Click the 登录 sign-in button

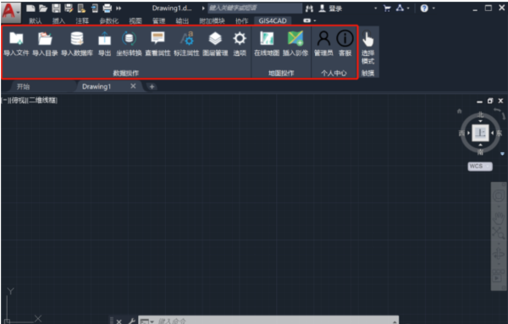(x=330, y=8)
